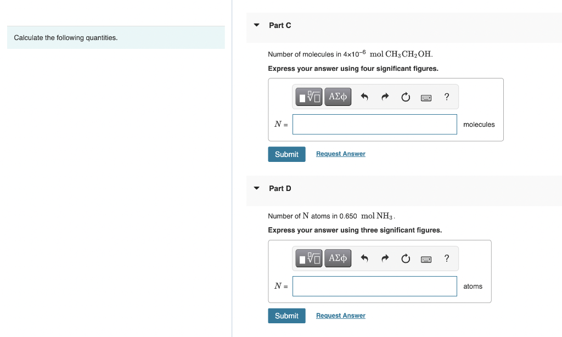Open the keyboard shortcuts icon in Part C
Viewport: 562px width, 337px height.
coord(426,97)
